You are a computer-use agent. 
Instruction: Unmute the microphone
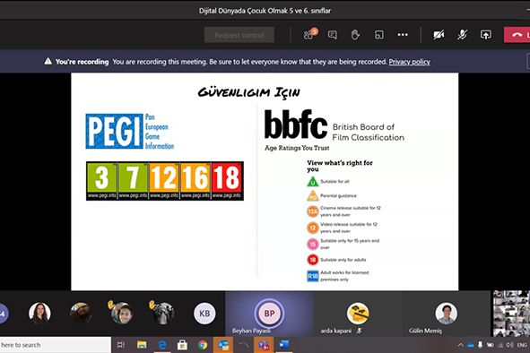462,35
